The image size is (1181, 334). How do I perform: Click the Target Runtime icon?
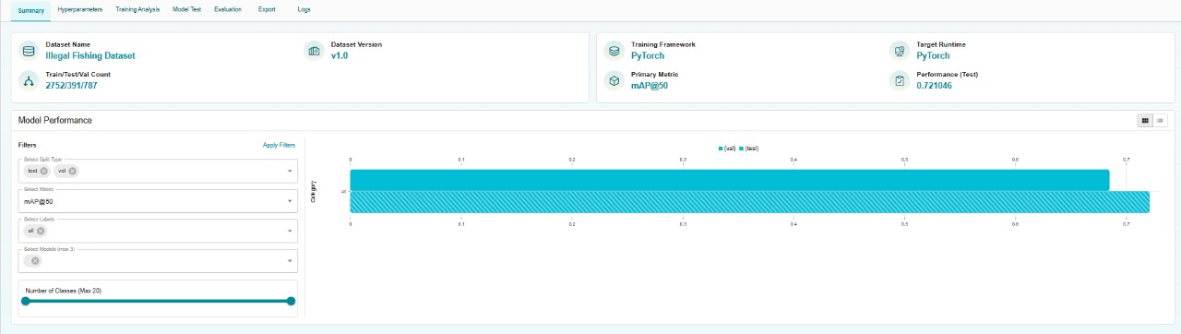(x=899, y=51)
